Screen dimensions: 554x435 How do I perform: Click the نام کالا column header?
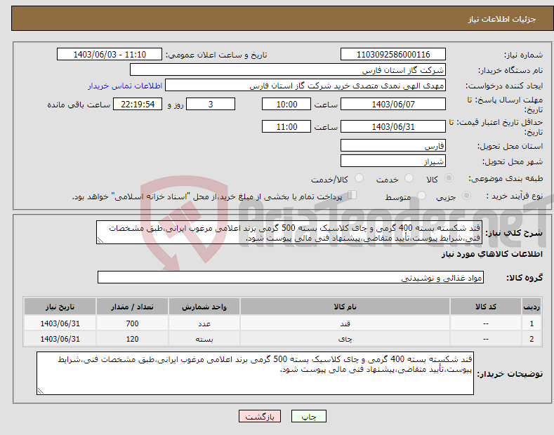[345, 307]
